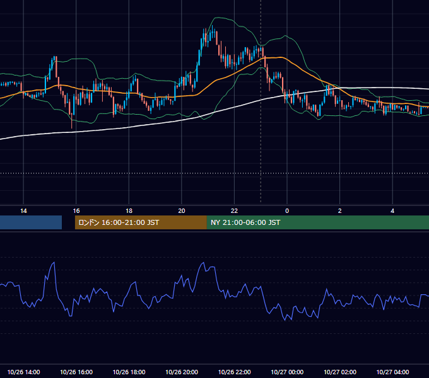The height and width of the screenshot is (378, 429).
Task: Click the 2 hour label on price chart axis
Action: 340,211
